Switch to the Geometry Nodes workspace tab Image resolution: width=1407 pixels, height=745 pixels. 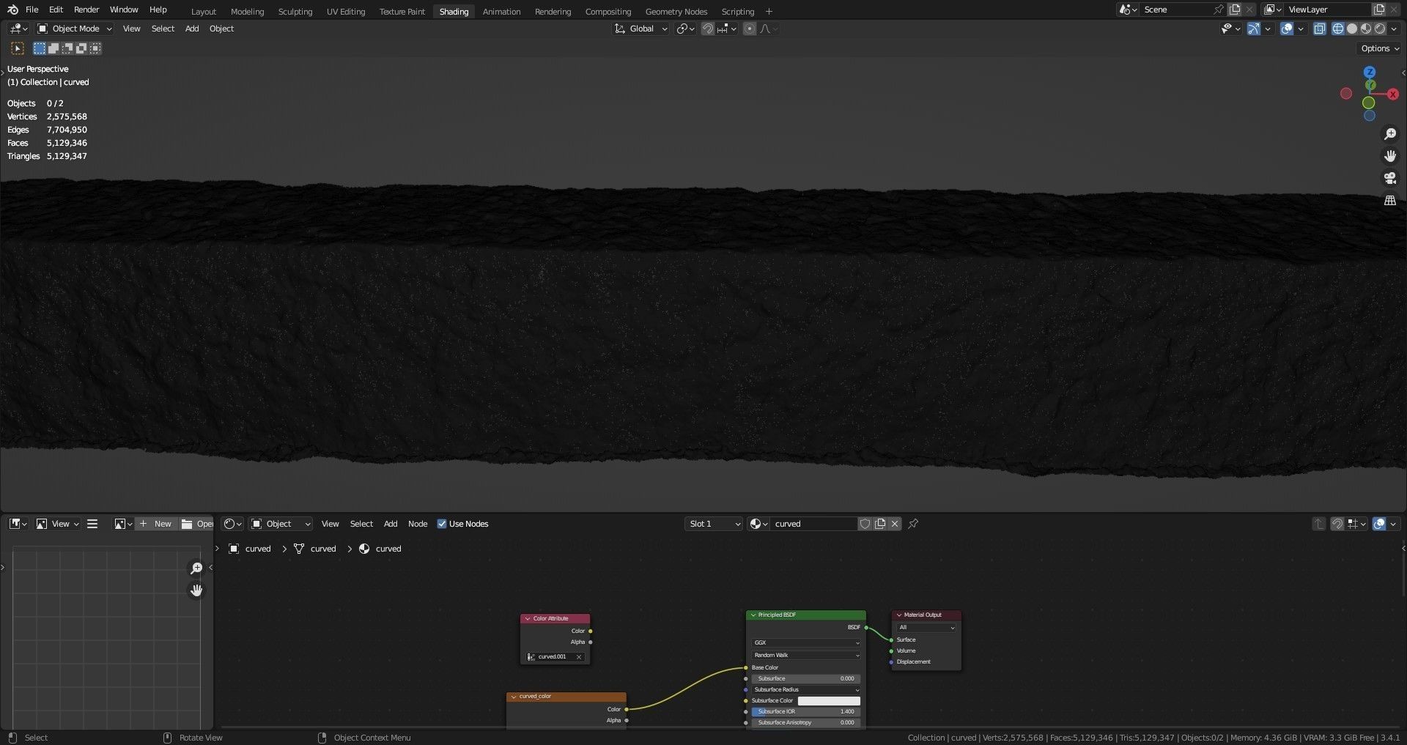(x=676, y=12)
